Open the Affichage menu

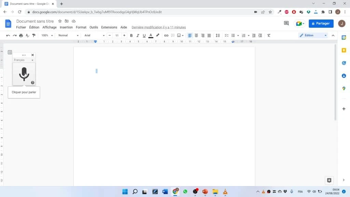coord(50,27)
